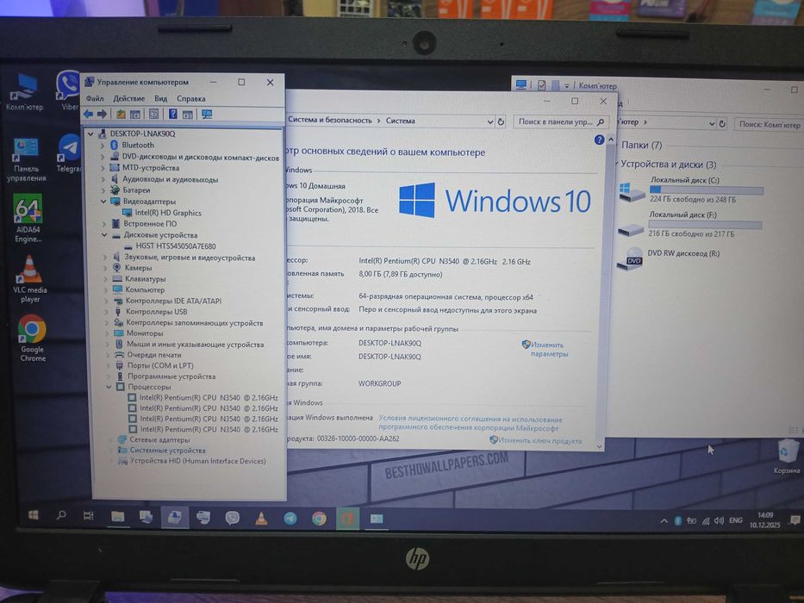The width and height of the screenshot is (804, 603).
Task: Click the Windows Start button
Action: click(34, 515)
